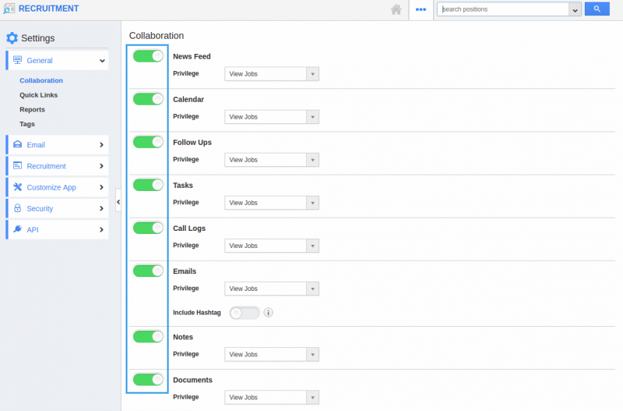Open the Calendar privilege dropdown
The height and width of the screenshot is (411, 623).
pos(272,117)
